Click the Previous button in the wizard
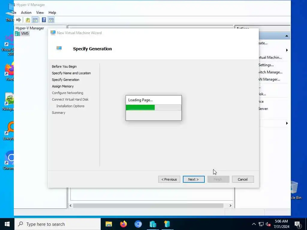The width and height of the screenshot is (307, 230). [x=169, y=179]
